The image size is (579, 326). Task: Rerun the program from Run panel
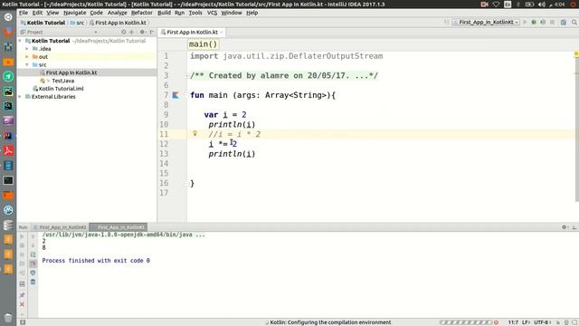pos(22,236)
